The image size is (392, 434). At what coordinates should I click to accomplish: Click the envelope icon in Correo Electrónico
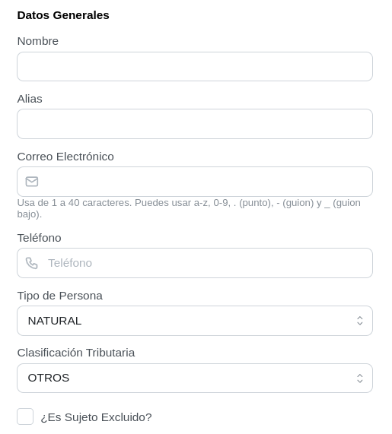32,182
